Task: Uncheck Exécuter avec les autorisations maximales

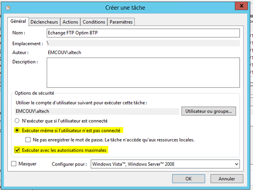Action: point(17,150)
